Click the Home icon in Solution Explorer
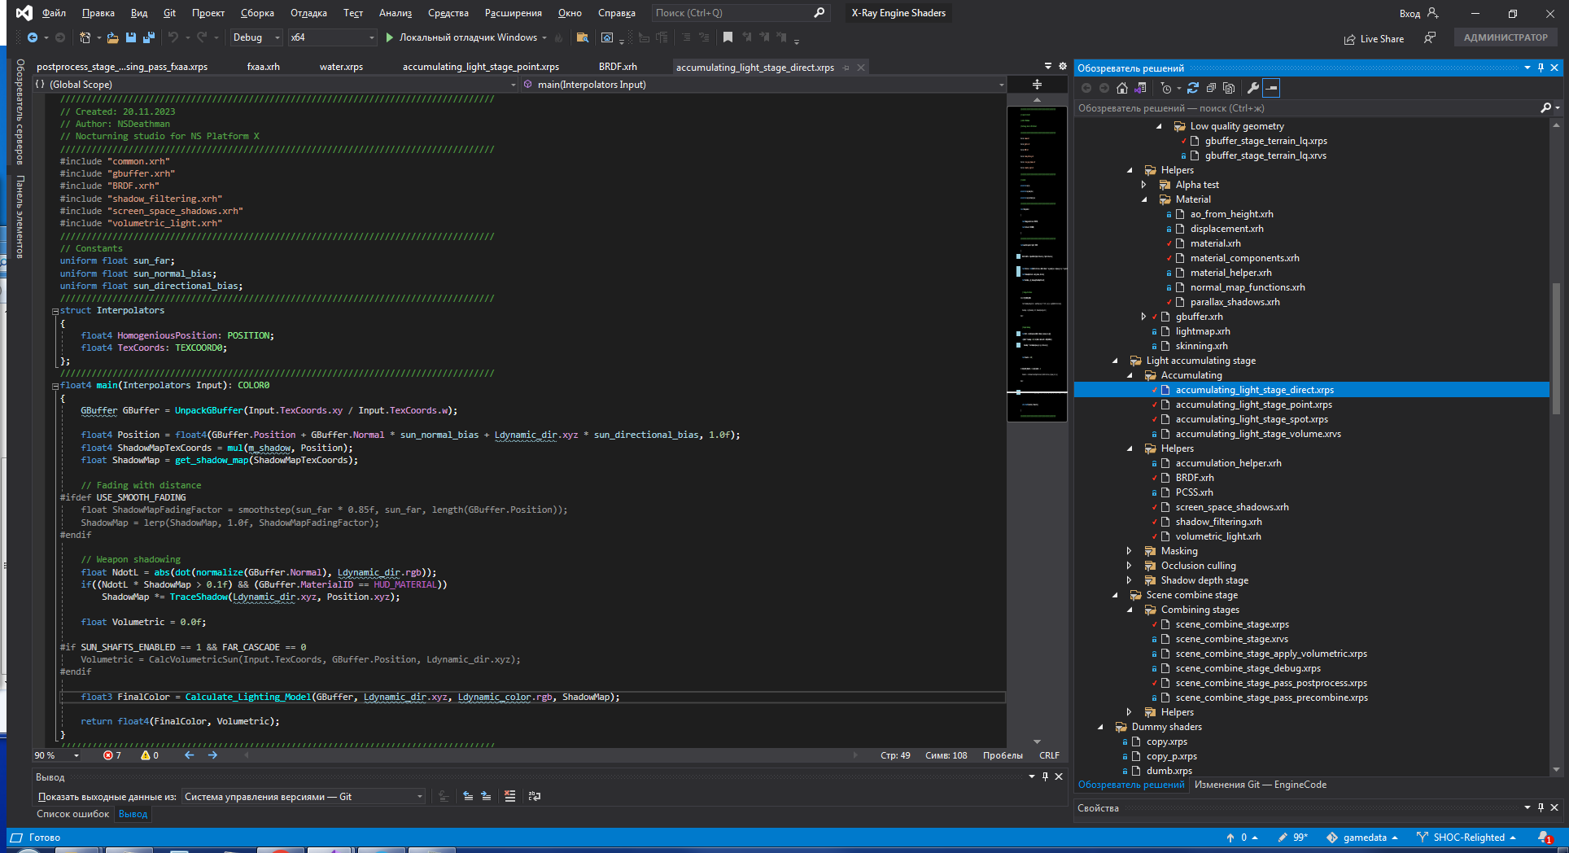 point(1122,88)
